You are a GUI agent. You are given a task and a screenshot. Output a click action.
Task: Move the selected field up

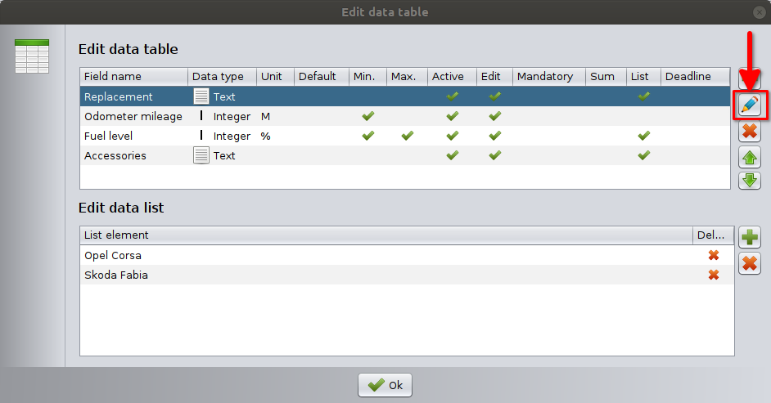(750, 157)
